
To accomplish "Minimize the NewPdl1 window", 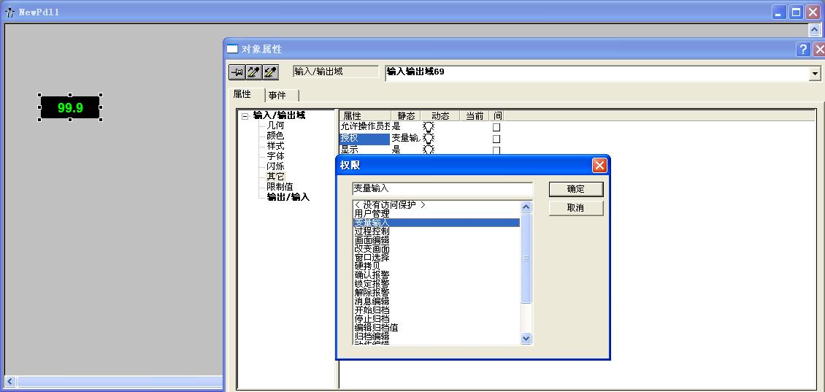I will click(779, 12).
